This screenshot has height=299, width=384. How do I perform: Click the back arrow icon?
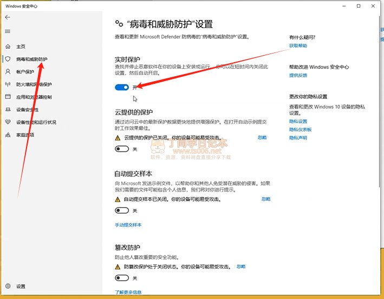8,17
